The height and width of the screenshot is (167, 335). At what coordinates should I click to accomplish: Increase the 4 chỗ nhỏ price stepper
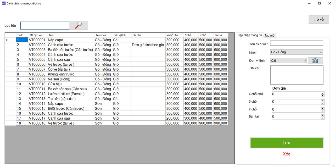pyautogui.click(x=322, y=93)
